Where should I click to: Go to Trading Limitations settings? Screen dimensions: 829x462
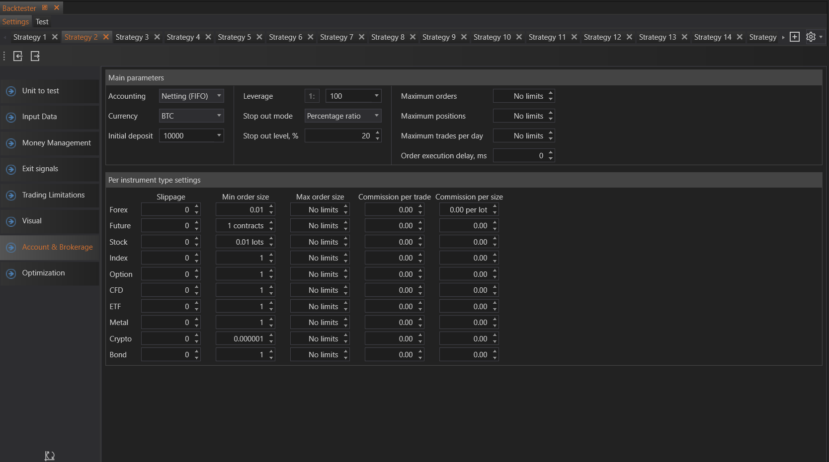pos(53,195)
